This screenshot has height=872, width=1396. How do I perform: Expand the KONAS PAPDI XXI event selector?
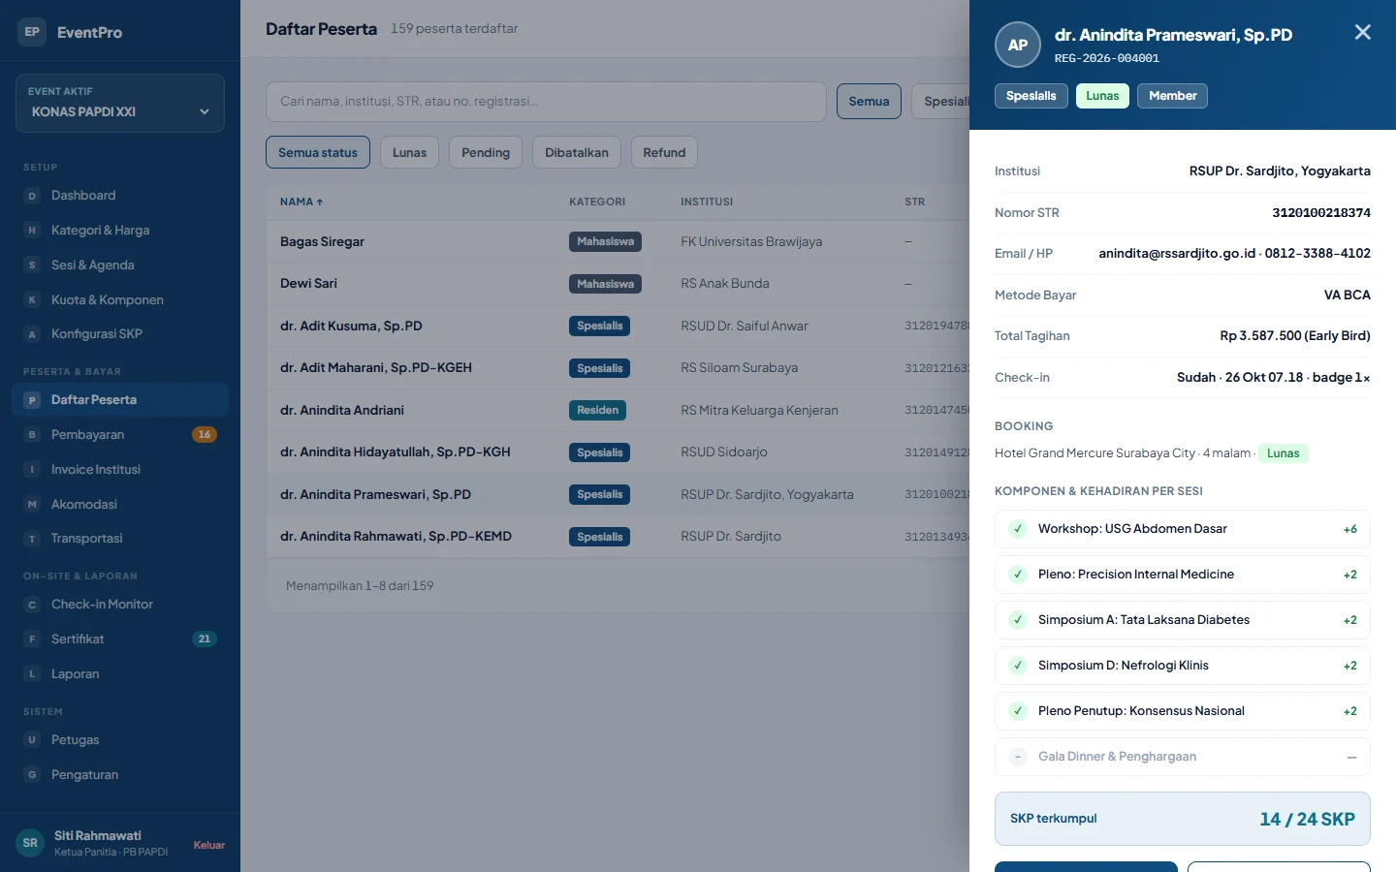pyautogui.click(x=120, y=103)
